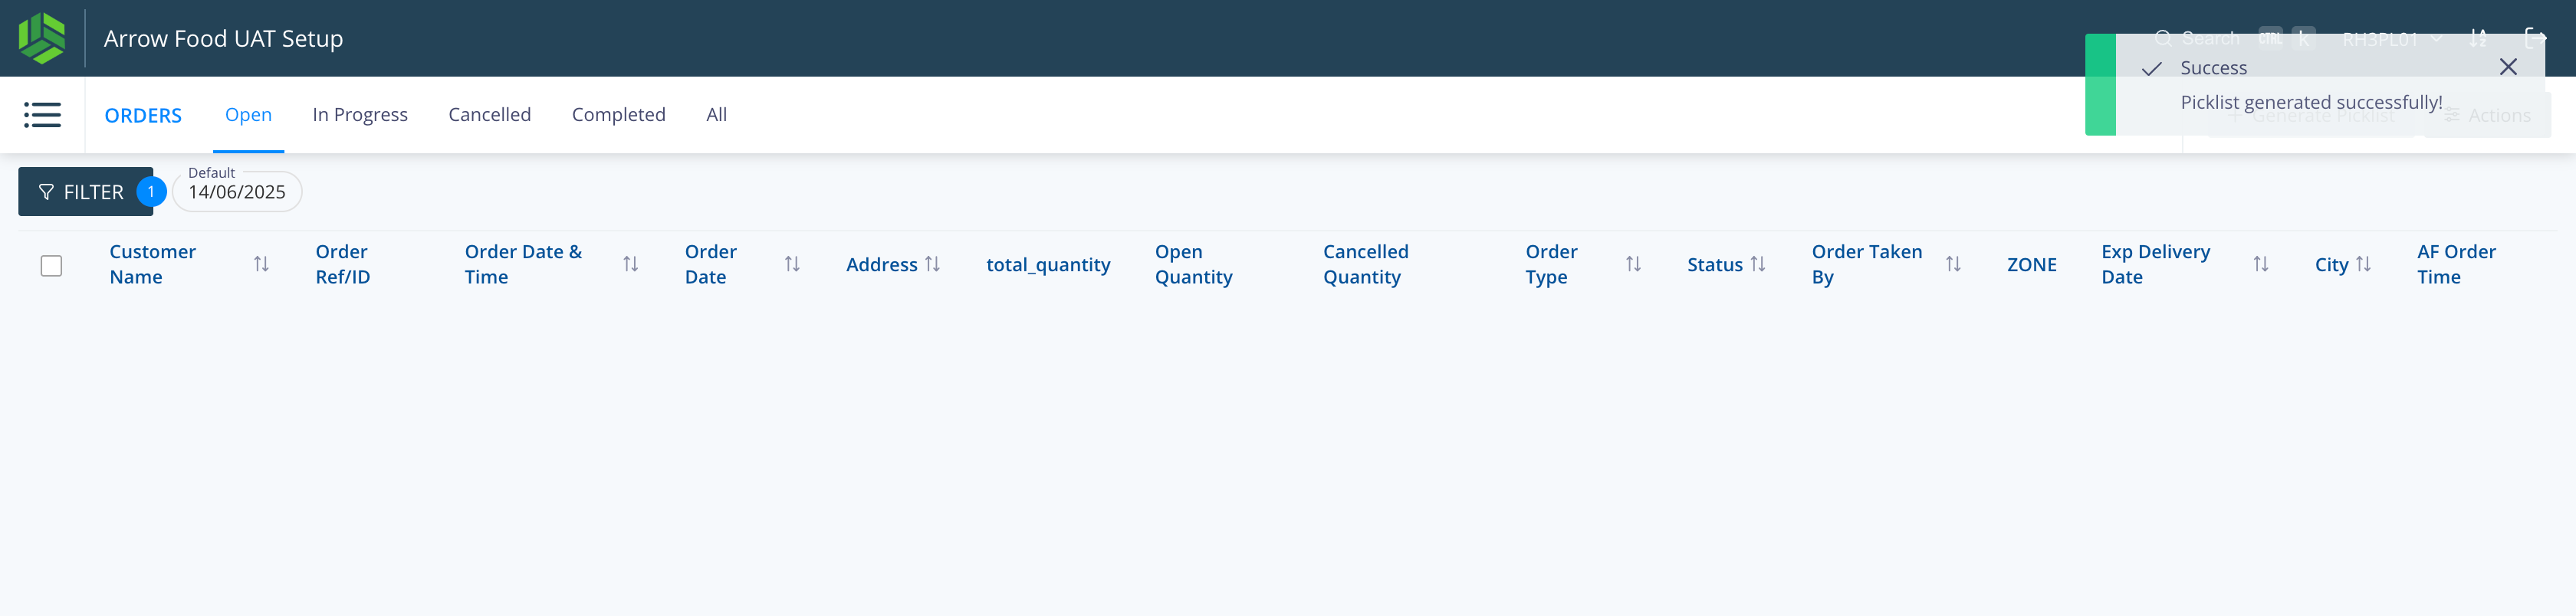Switch to the Cancelled tab
The image size is (2576, 616).
[490, 114]
